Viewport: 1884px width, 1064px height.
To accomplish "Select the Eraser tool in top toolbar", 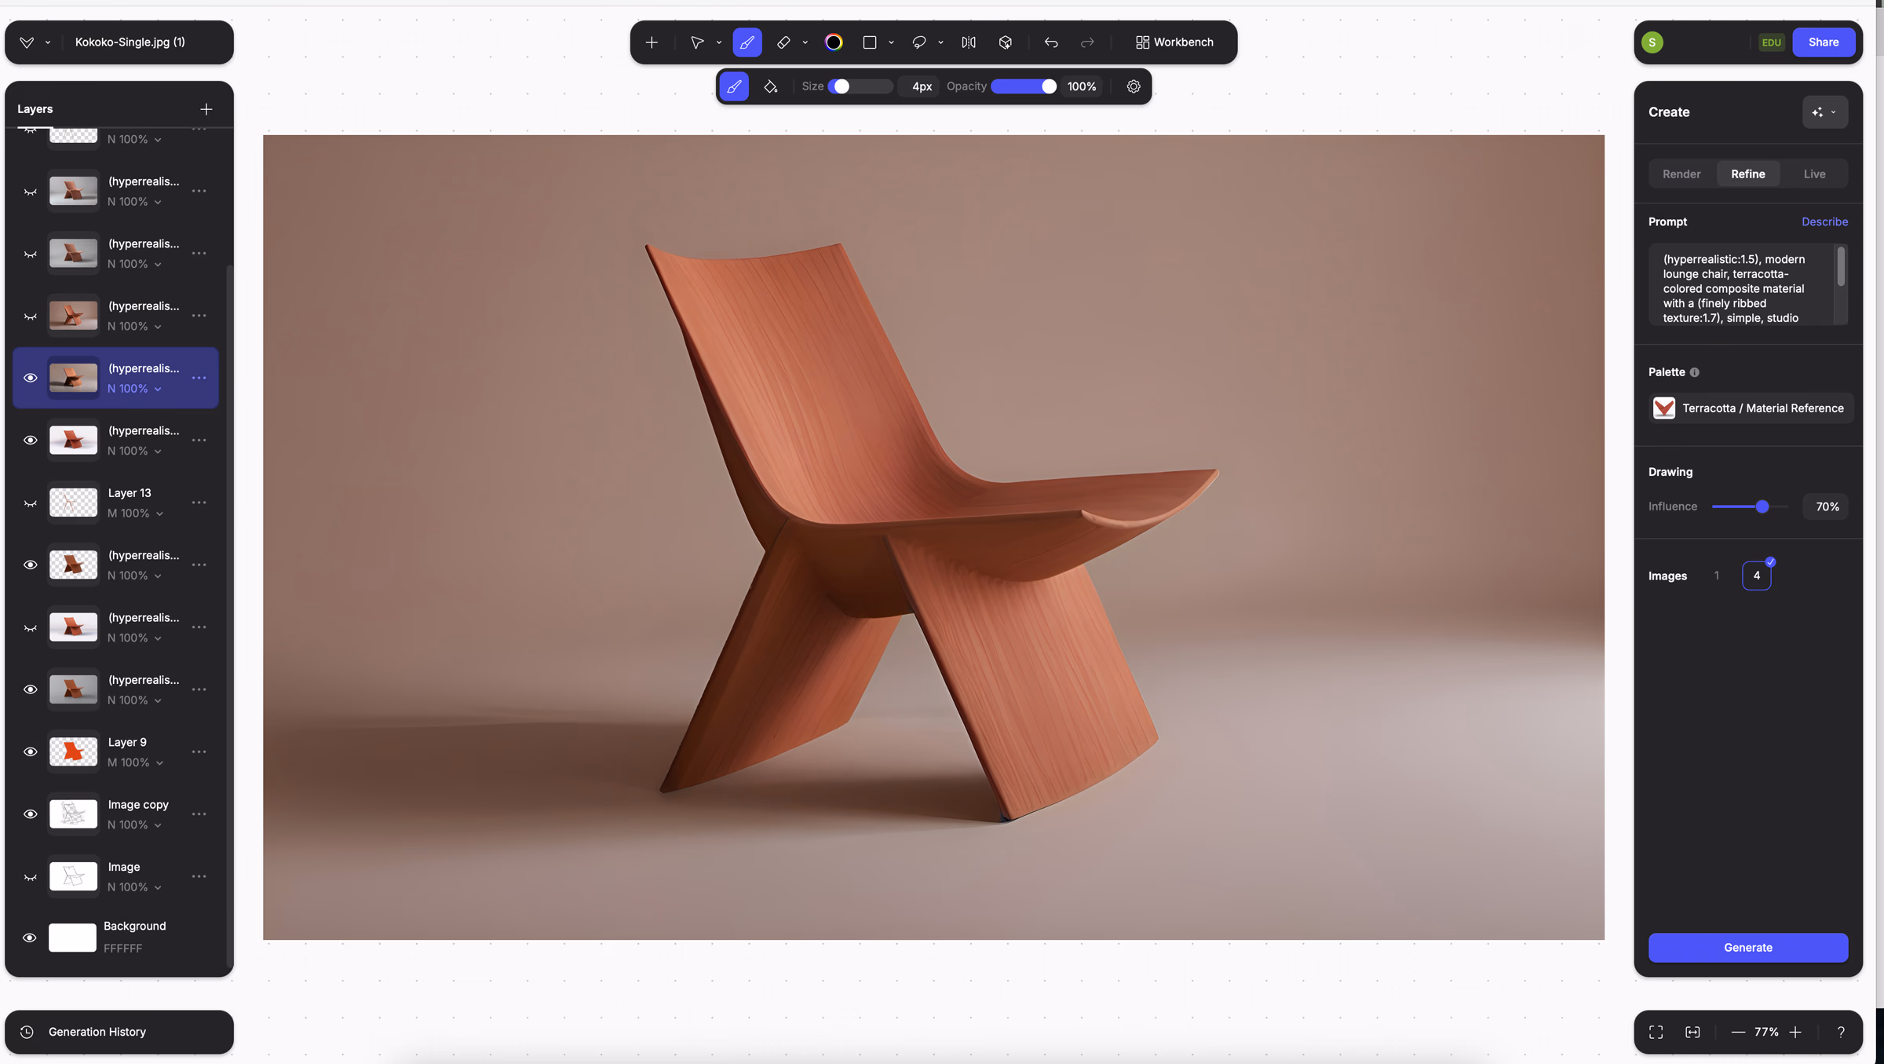I will coord(783,42).
